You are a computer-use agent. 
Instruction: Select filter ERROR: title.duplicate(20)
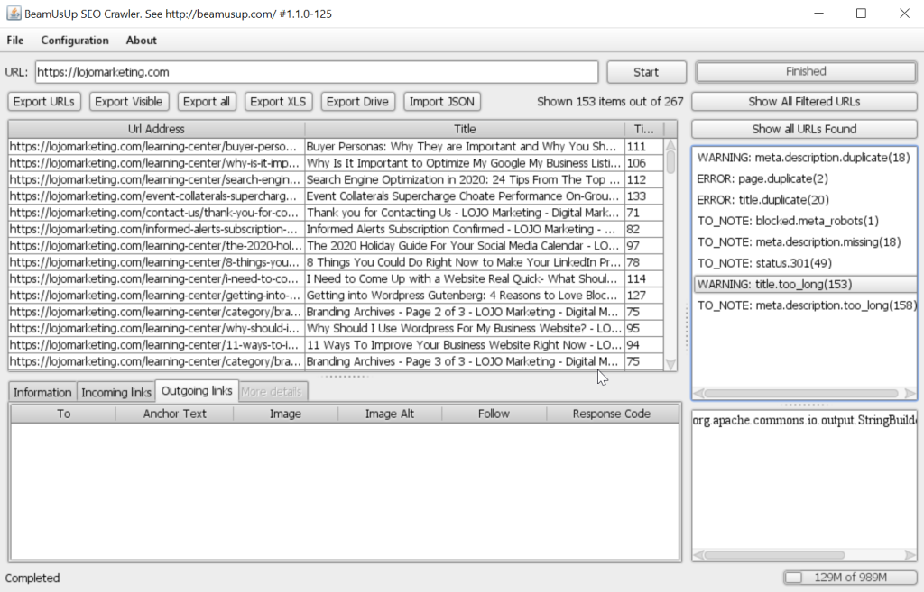point(804,199)
